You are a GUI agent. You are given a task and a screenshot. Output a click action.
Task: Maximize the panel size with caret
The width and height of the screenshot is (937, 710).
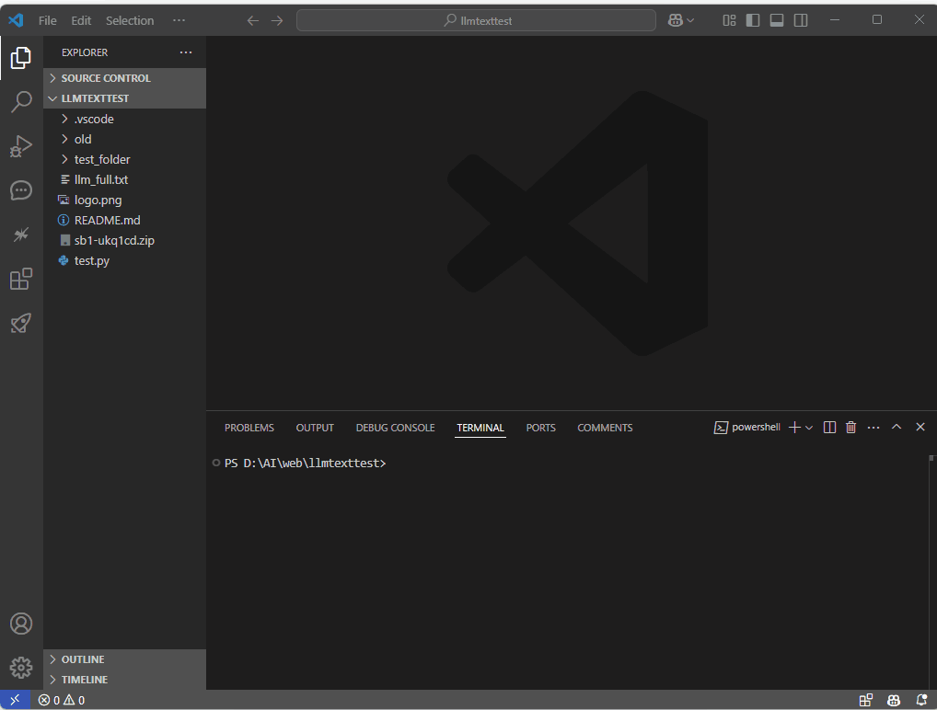(897, 427)
